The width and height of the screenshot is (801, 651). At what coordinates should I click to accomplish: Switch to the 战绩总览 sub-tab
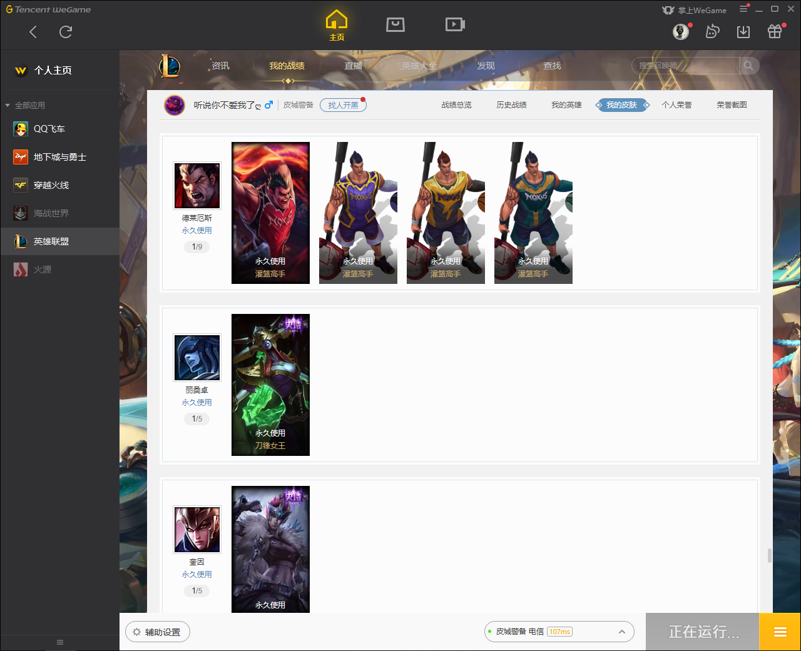456,105
